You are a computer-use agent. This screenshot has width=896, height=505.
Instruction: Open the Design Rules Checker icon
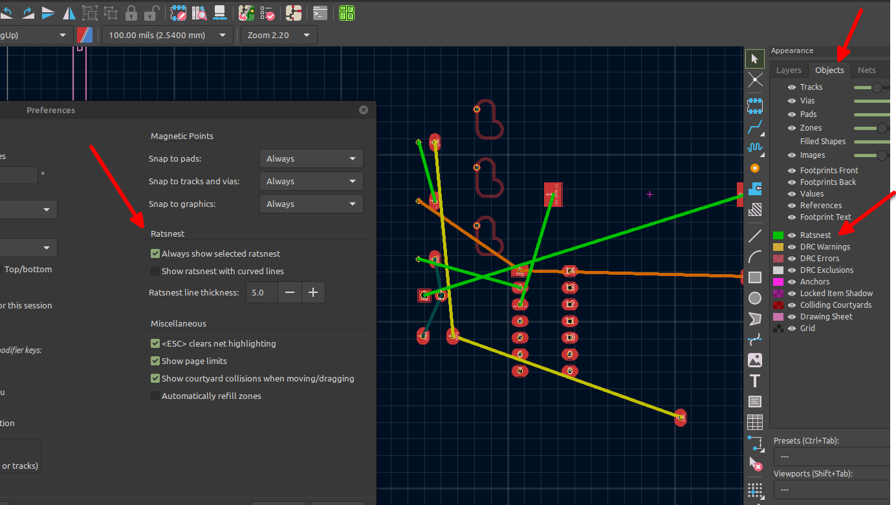point(267,12)
